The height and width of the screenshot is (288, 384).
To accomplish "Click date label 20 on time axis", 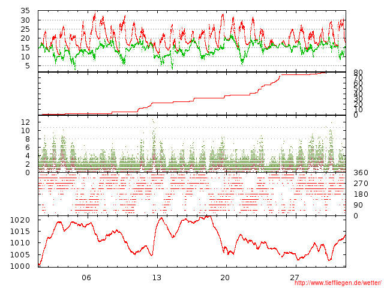I will point(225,278).
